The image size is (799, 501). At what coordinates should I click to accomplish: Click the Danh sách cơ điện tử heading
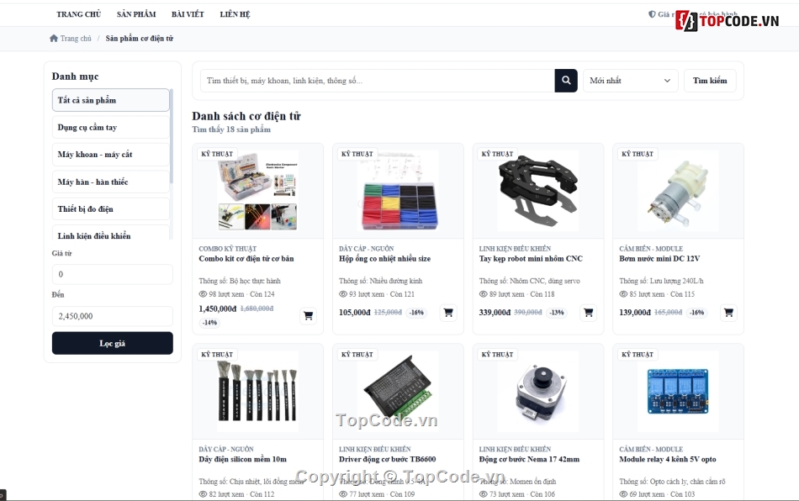point(246,116)
